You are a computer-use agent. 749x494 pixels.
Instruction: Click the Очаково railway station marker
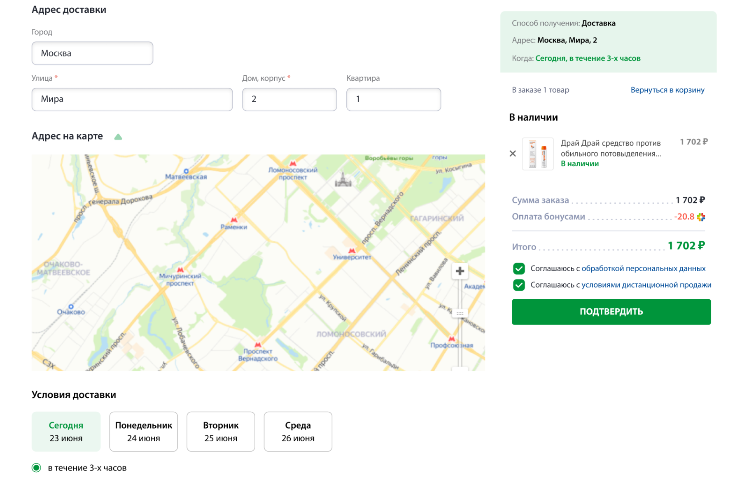point(71,306)
